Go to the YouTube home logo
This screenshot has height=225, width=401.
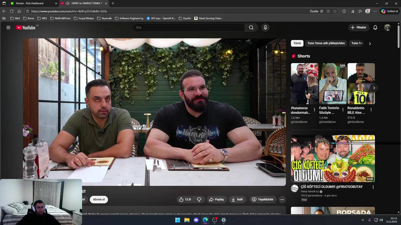tap(26, 27)
